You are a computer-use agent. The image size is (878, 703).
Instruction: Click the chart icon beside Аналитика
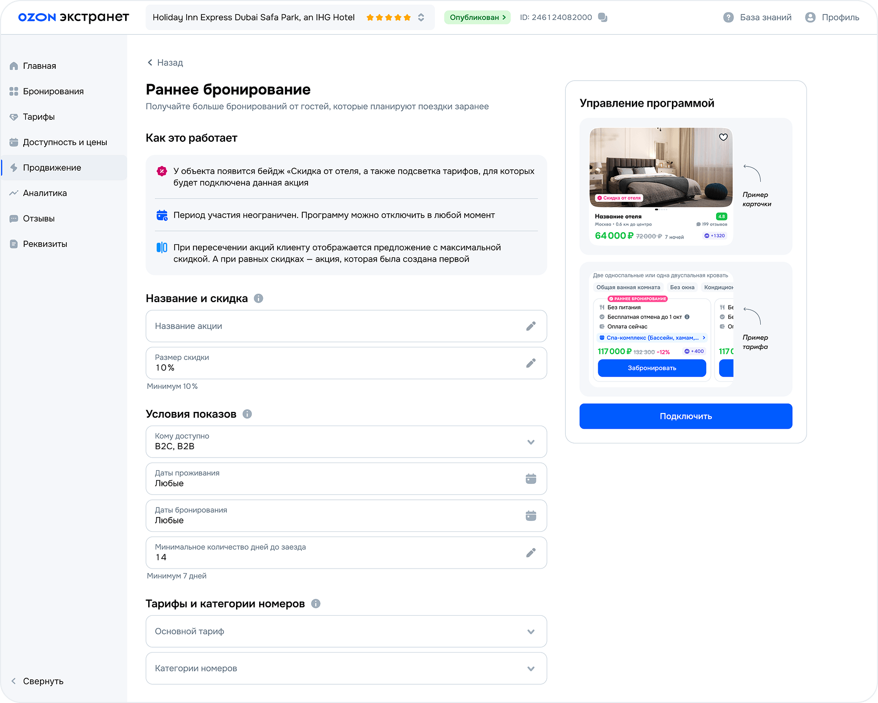[x=14, y=193]
